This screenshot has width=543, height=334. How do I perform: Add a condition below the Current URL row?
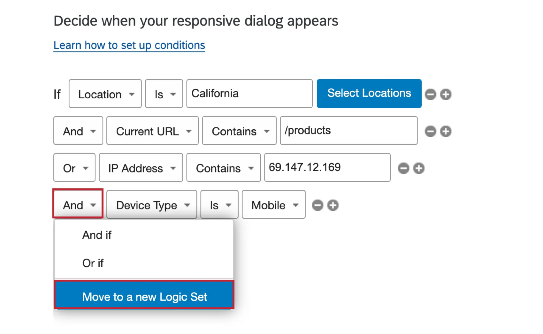[446, 131]
